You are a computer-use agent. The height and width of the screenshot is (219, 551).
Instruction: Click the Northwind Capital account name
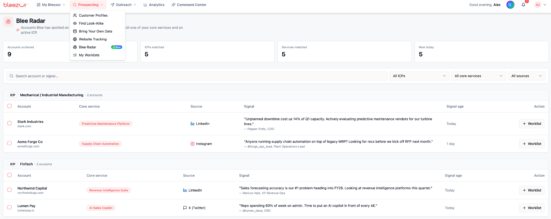click(x=32, y=188)
